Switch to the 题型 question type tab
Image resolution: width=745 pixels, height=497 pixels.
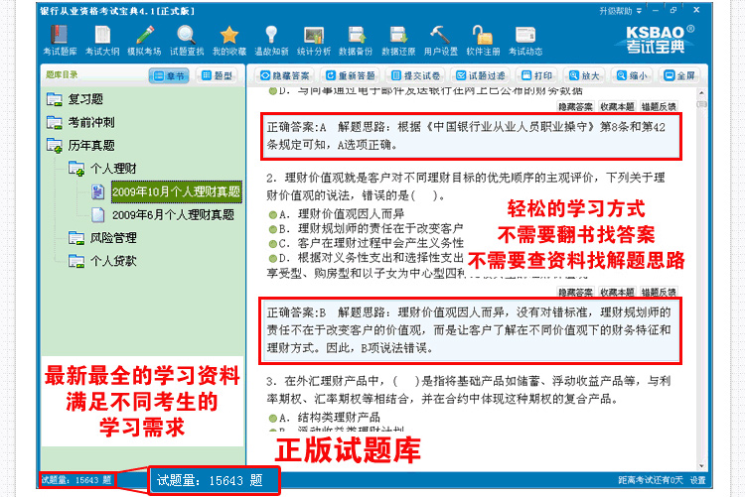coord(217,76)
